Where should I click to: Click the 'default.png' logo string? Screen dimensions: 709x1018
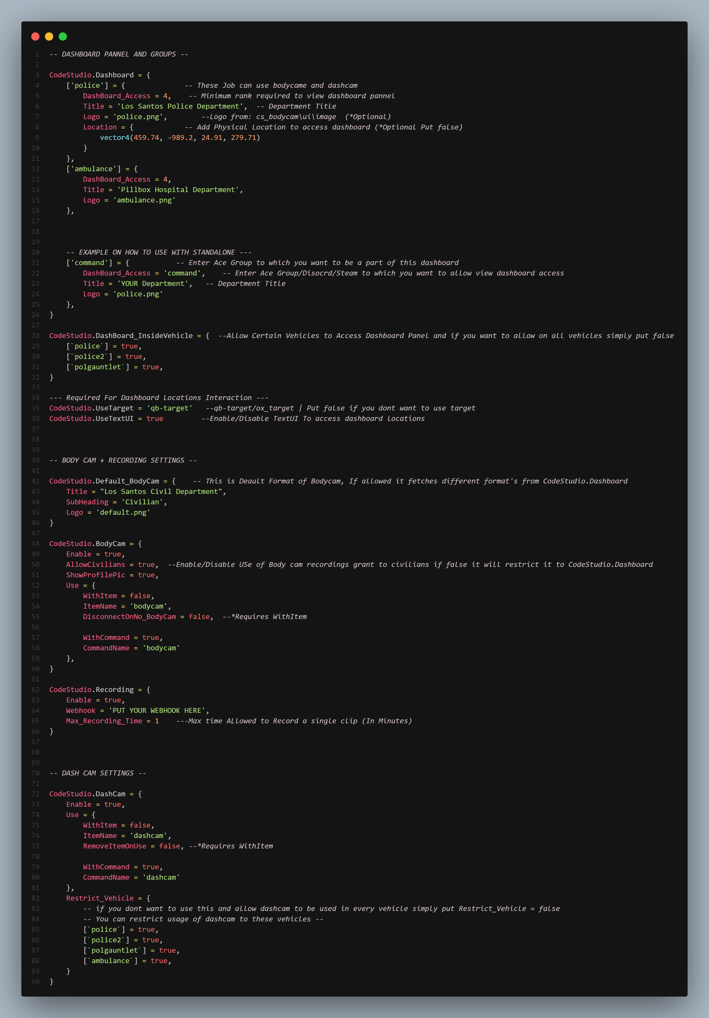pyautogui.click(x=123, y=513)
